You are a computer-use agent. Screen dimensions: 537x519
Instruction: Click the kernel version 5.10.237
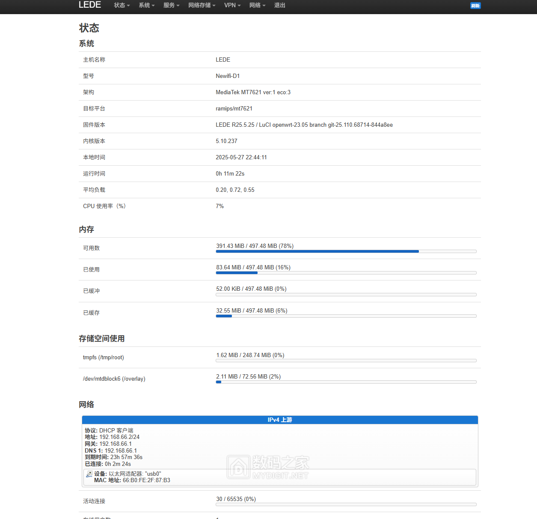coord(226,141)
